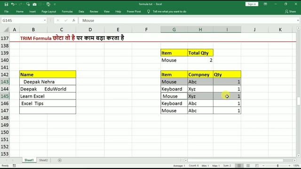Image resolution: width=301 pixels, height=169 pixels.
Task: Click the cell containing Deepak Nehra
Action: click(48, 82)
